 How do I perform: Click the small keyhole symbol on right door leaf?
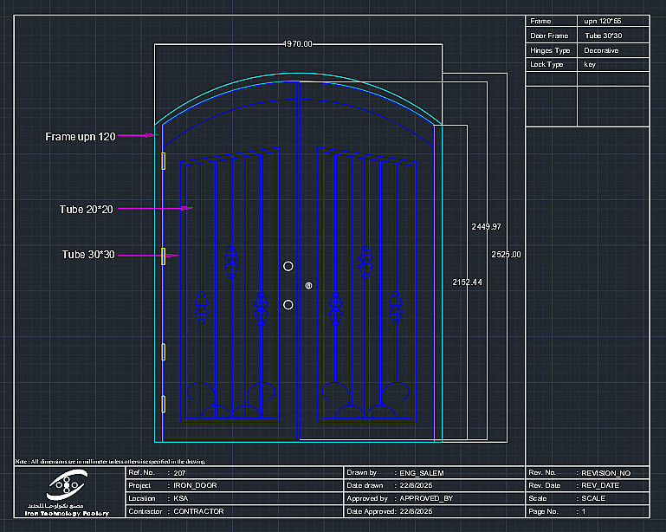(x=309, y=286)
